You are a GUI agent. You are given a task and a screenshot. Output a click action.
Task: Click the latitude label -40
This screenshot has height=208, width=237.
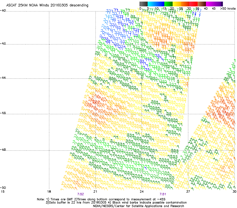pos(3,10)
